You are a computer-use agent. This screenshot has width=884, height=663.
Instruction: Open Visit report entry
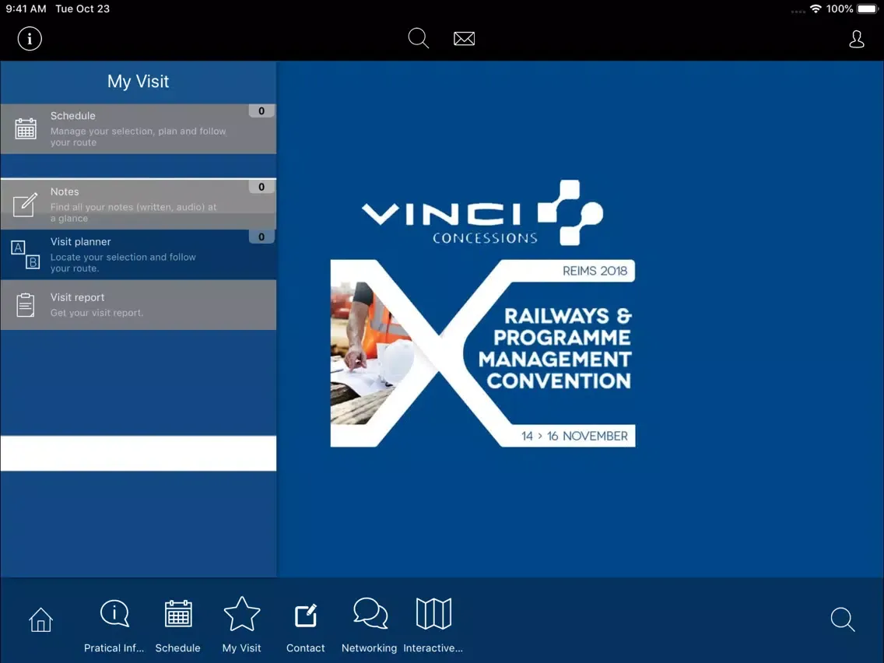(x=139, y=305)
